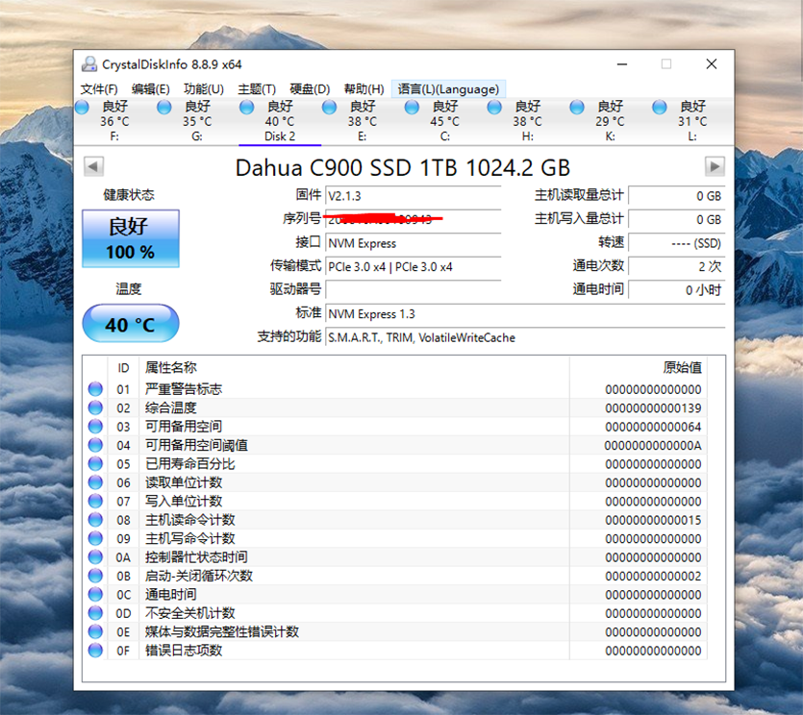Click the 转速 value ---- (SSD)
This screenshot has width=803, height=715.
pyautogui.click(x=676, y=243)
